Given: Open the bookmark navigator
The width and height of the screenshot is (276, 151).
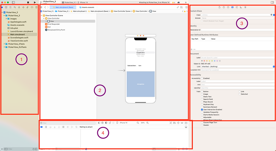Looking at the screenshot, I should pyautogui.click(x=10, y=7).
